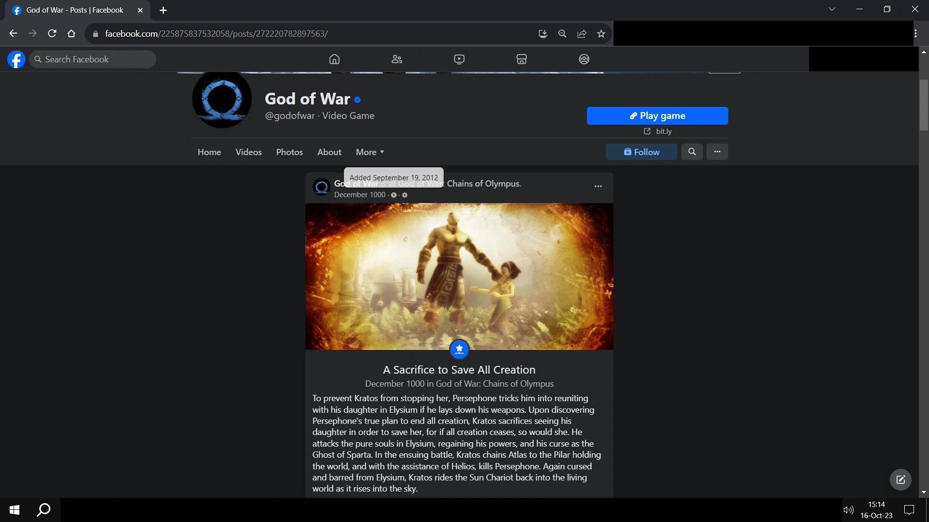Screen dimensions: 929x522
Task: Open new message compose bubble
Action: click(x=900, y=479)
